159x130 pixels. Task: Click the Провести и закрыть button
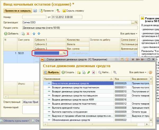pyautogui.click(x=18, y=11)
